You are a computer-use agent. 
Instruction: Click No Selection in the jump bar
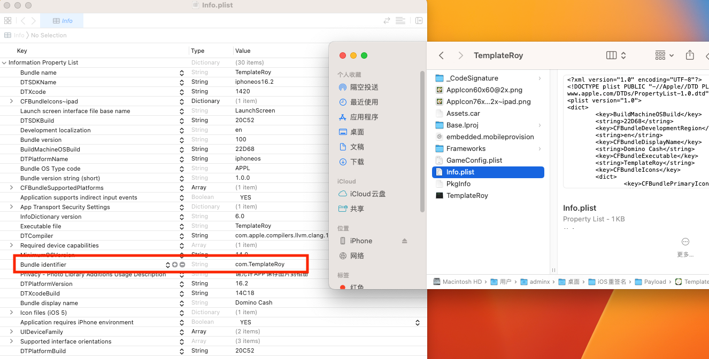pyautogui.click(x=49, y=35)
